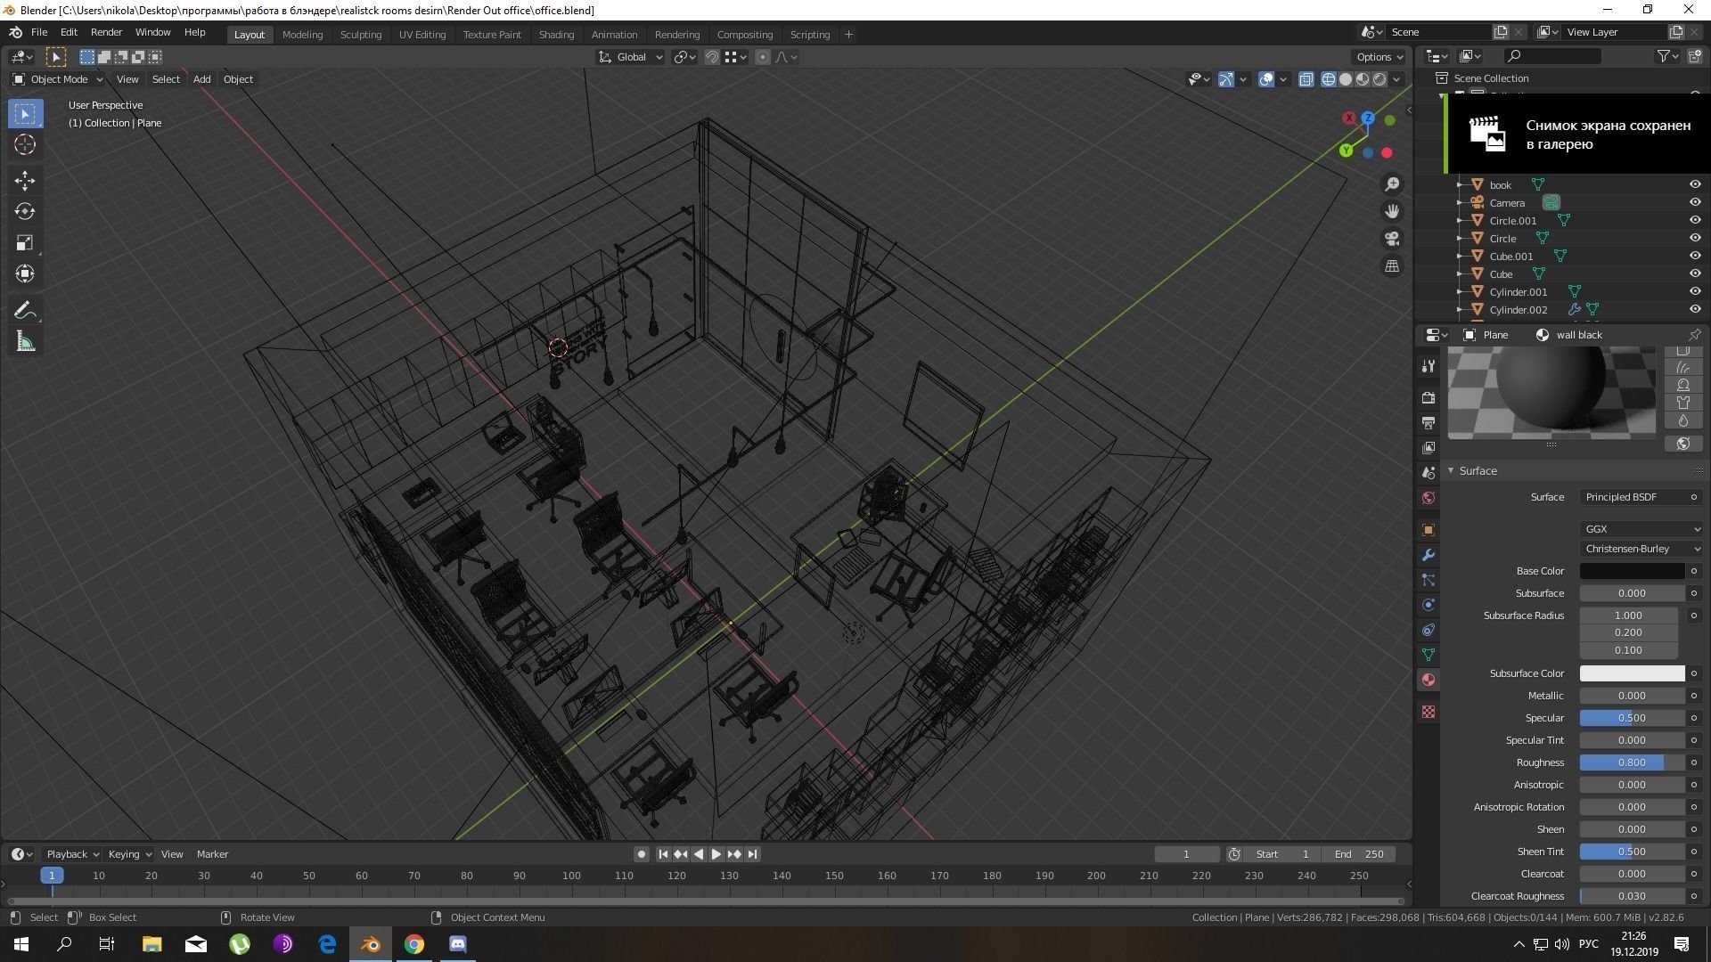Screen dimensions: 1711x962
Task: Open the Render menu
Action: 106,32
